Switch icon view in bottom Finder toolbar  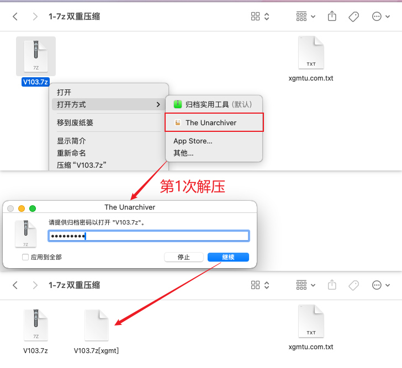[x=255, y=285]
